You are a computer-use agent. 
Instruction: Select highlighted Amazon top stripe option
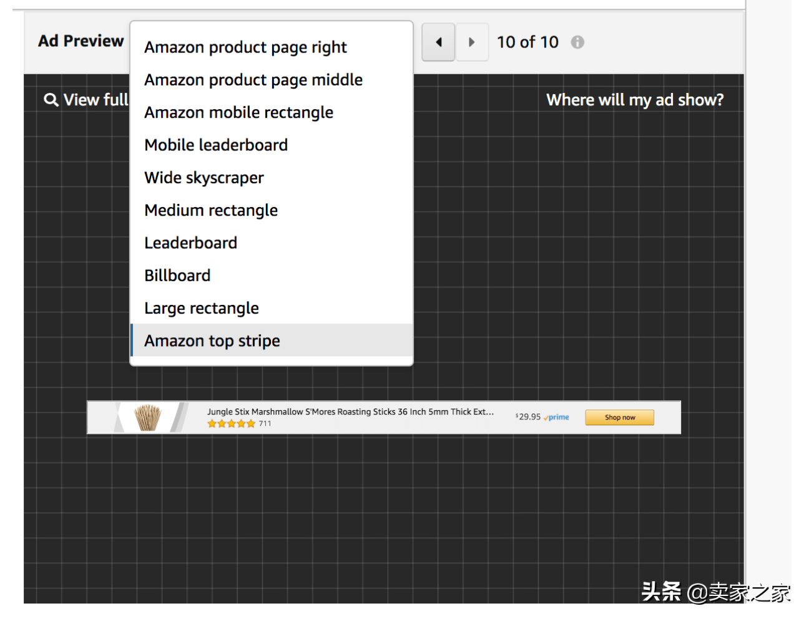pyautogui.click(x=272, y=340)
